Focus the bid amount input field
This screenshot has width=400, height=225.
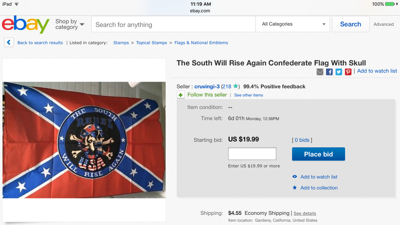click(x=252, y=154)
